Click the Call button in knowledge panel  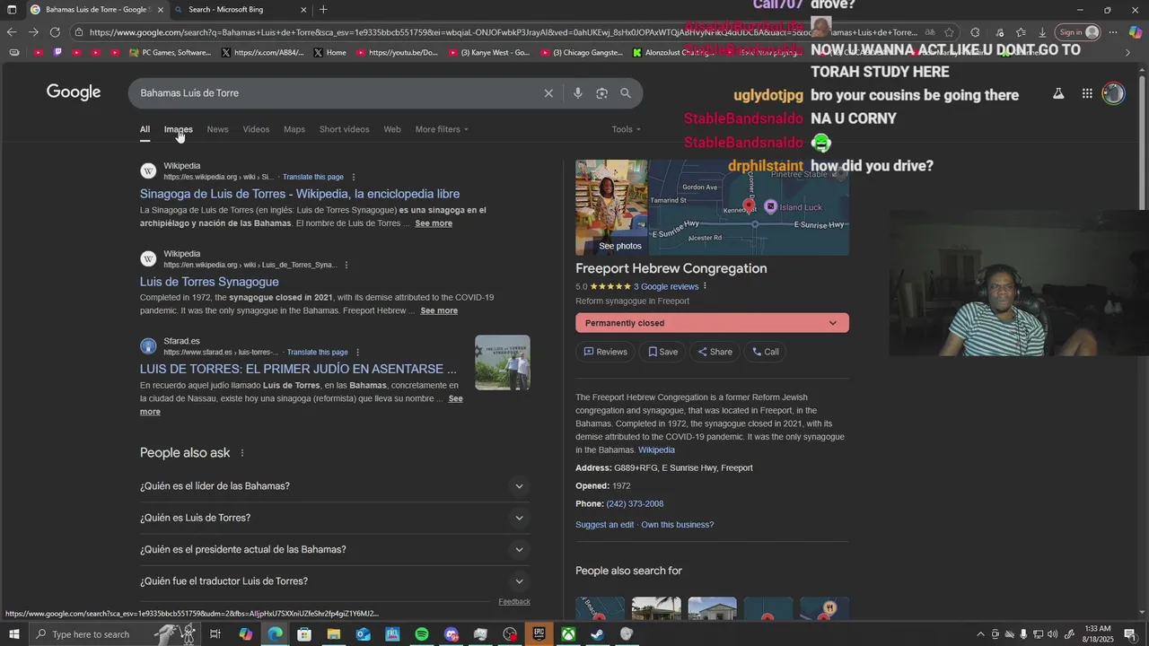pos(766,352)
